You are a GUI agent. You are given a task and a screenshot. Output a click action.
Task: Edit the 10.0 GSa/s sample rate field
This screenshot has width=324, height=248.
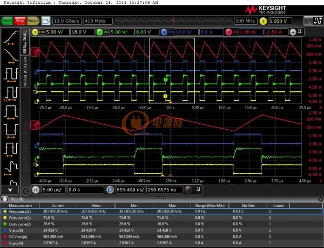[66, 21]
